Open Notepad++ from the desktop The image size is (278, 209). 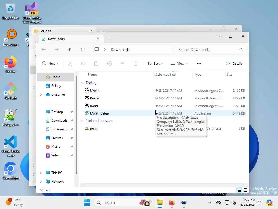[x=11, y=118]
